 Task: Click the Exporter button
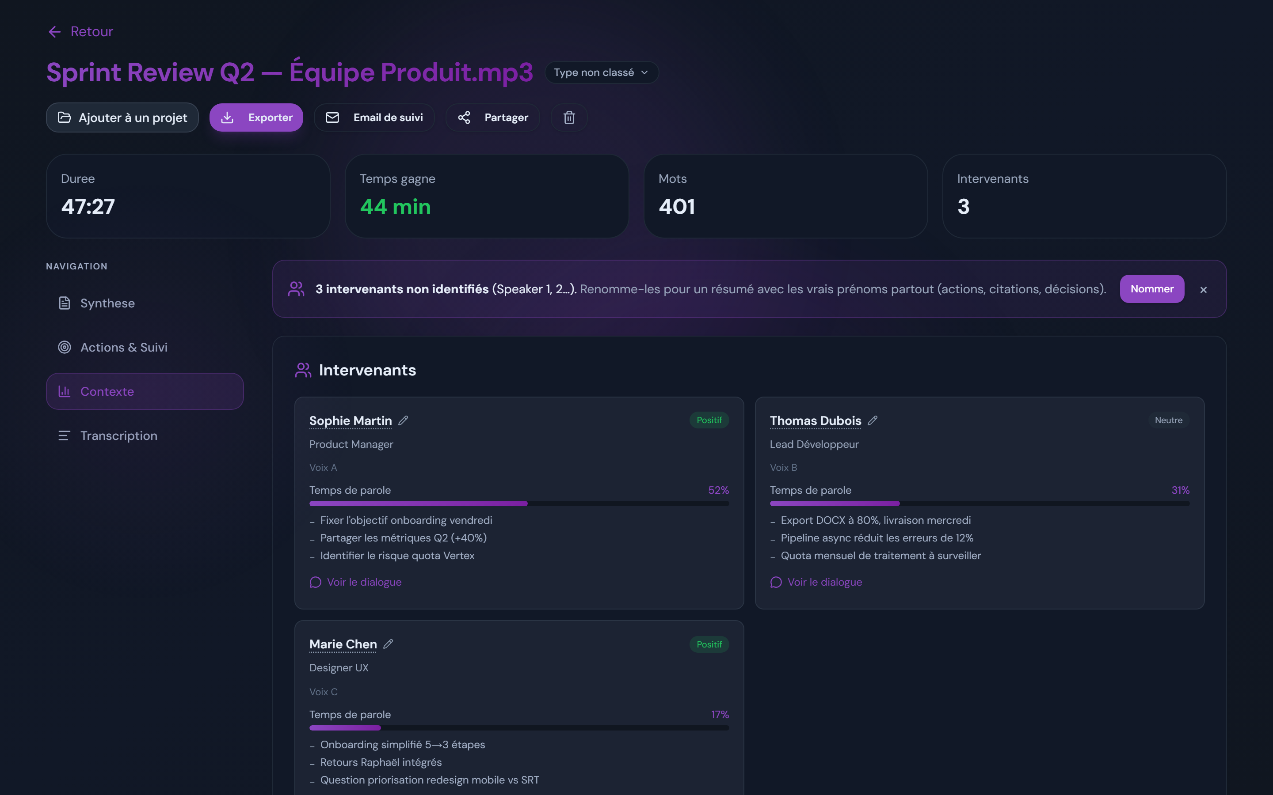coord(256,117)
